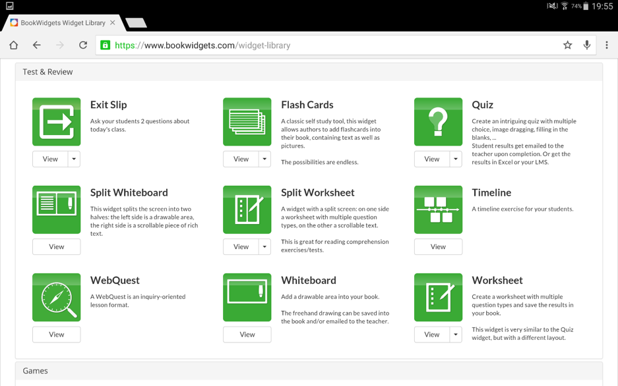Bookmark this page with the star

pos(568,45)
